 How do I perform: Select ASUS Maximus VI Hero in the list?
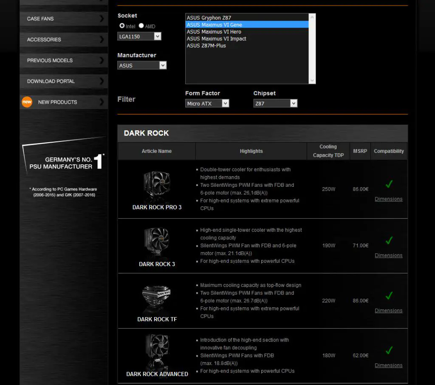click(214, 31)
